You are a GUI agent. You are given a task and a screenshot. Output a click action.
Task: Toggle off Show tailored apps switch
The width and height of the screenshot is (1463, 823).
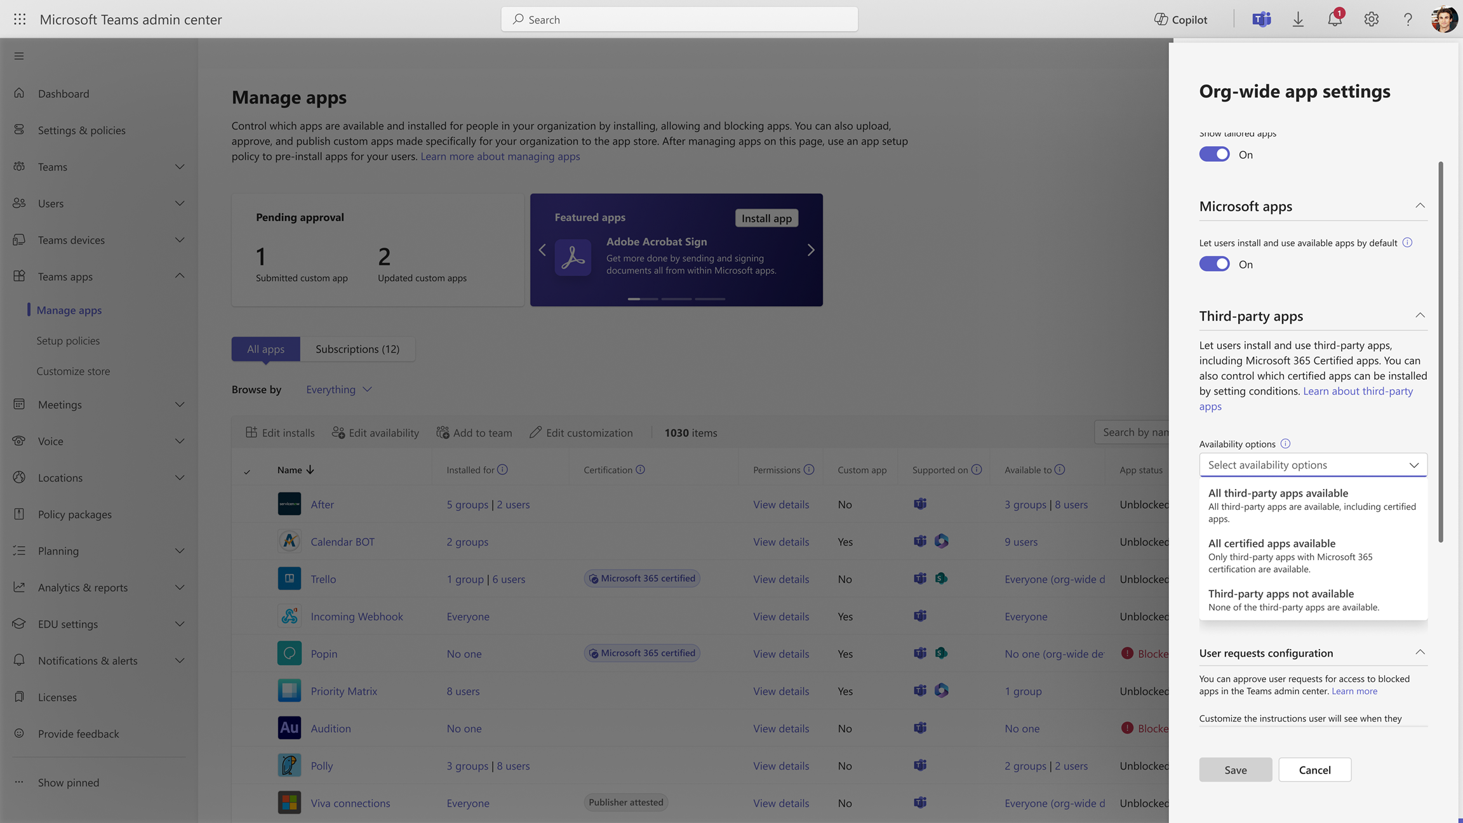[1214, 154]
